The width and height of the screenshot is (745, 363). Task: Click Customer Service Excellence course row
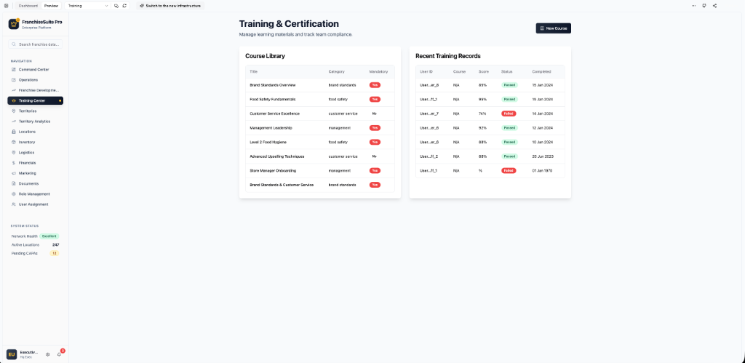coord(320,113)
